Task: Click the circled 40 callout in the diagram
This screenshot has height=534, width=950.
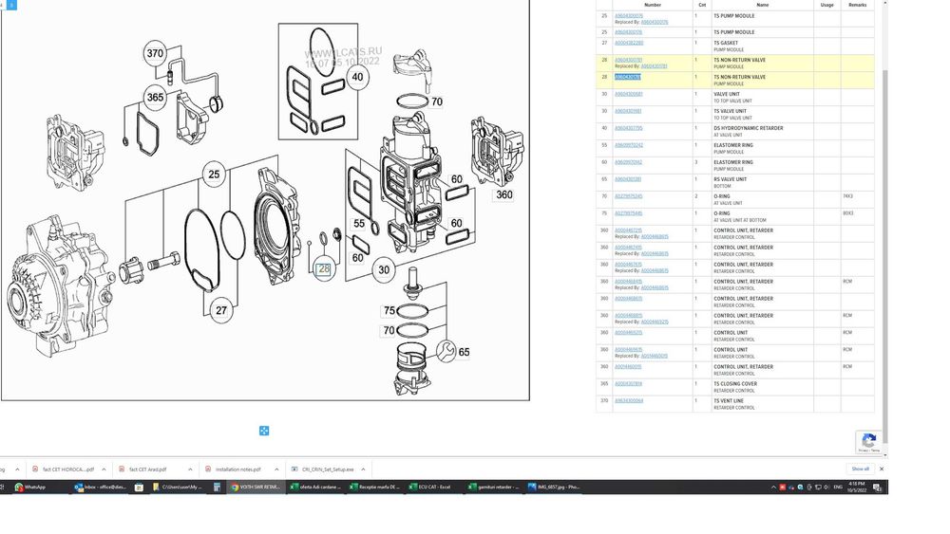Action: [x=357, y=78]
